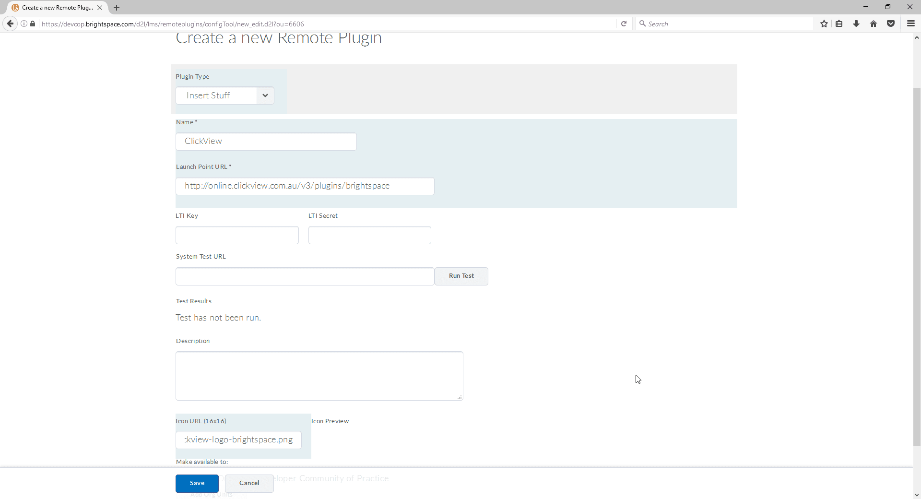This screenshot has width=921, height=499.
Task: Save the new Remote Plugin
Action: pyautogui.click(x=197, y=483)
